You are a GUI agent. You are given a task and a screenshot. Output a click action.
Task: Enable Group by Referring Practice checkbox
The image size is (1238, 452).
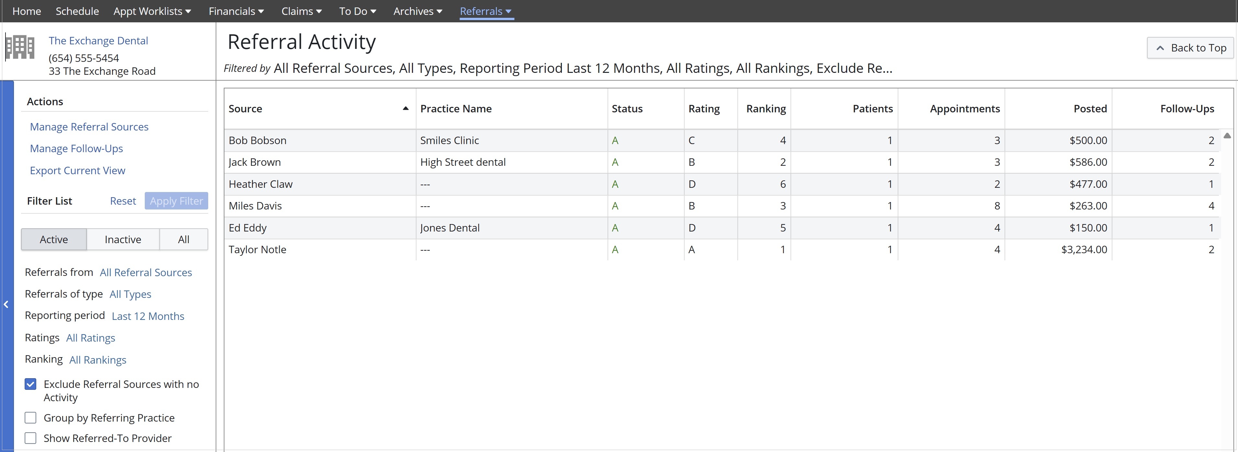coord(30,418)
